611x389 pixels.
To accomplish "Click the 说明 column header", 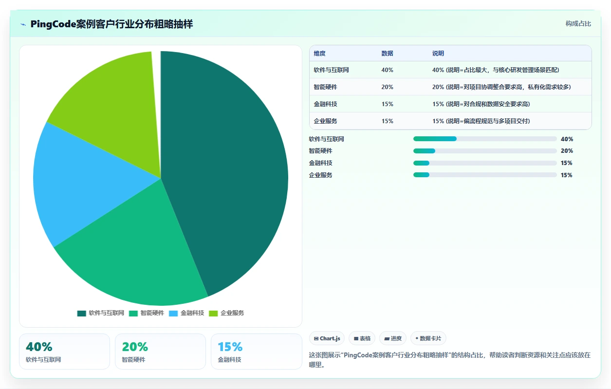I will (x=438, y=54).
